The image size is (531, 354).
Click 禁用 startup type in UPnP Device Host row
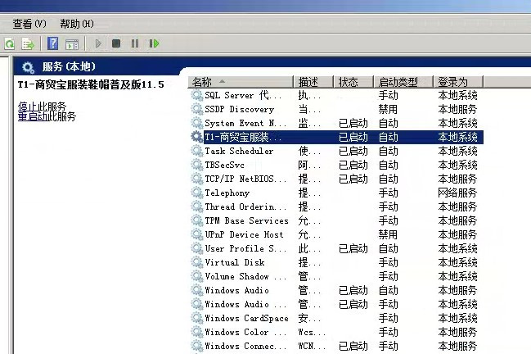(x=388, y=234)
